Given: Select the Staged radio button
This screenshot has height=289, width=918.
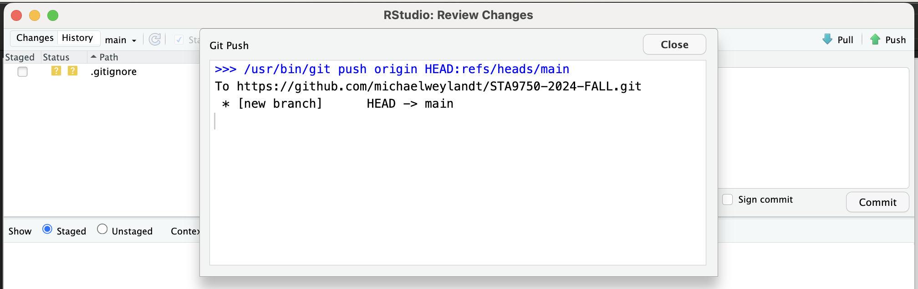Looking at the screenshot, I should (x=47, y=229).
